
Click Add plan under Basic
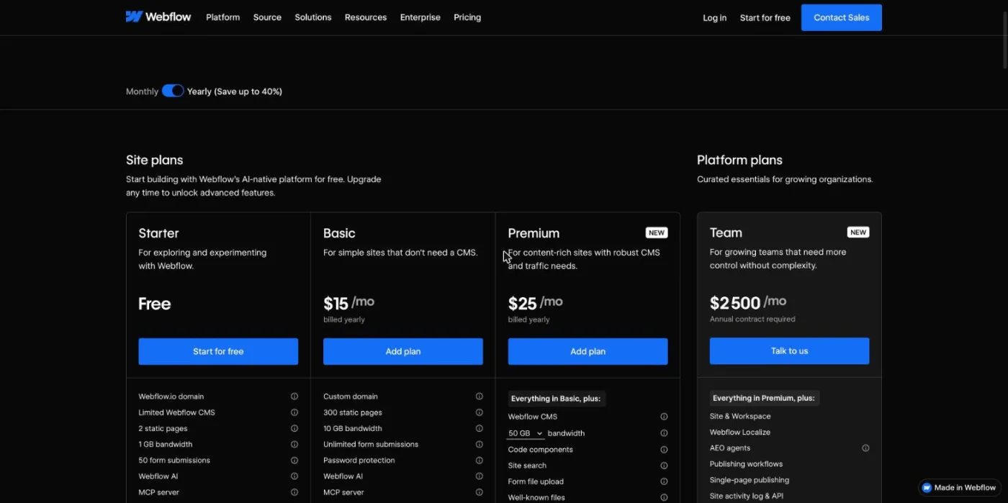[403, 351]
